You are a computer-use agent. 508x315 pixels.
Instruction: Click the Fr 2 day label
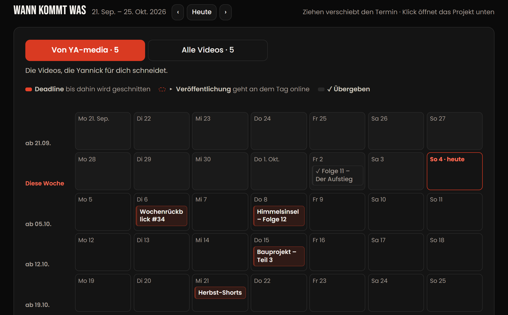[x=318, y=159]
